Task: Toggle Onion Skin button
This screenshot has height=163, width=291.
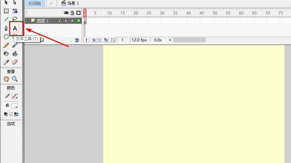Action: [94, 40]
